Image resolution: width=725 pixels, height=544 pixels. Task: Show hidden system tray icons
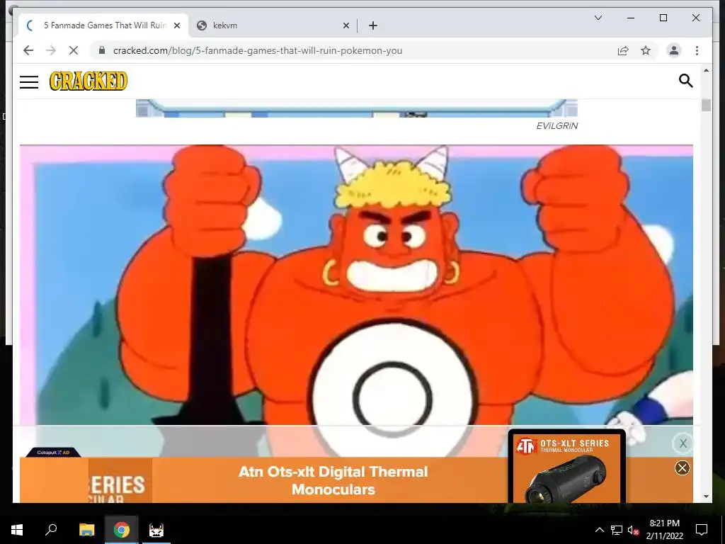tap(599, 530)
